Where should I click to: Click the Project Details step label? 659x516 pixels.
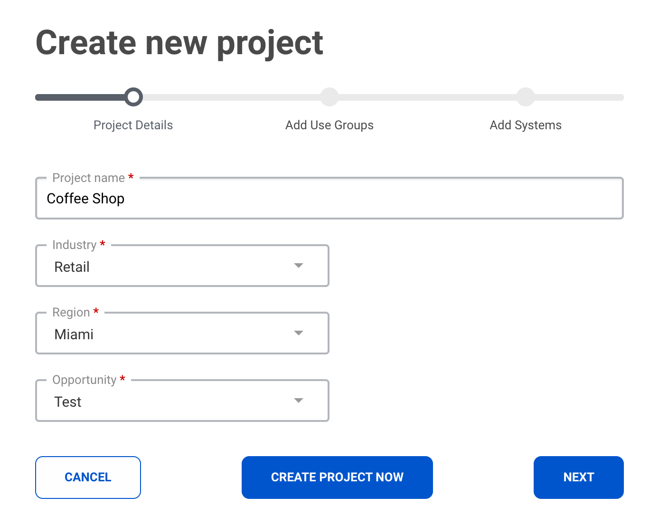pyautogui.click(x=133, y=125)
